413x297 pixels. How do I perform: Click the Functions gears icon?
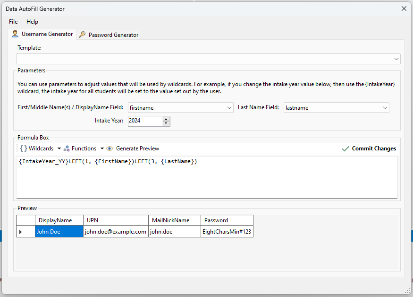(67, 148)
